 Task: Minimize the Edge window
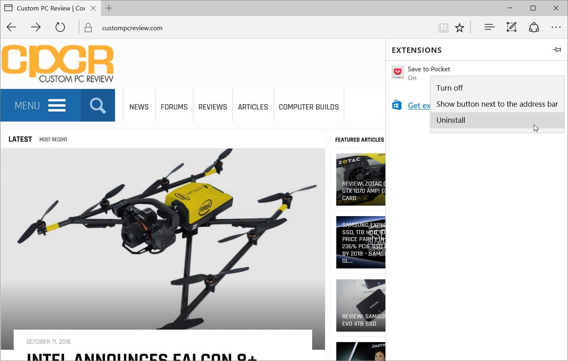pos(510,8)
